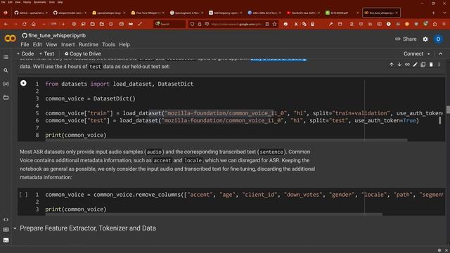
Task: Delete the cell with trash icon
Action: pos(431,65)
